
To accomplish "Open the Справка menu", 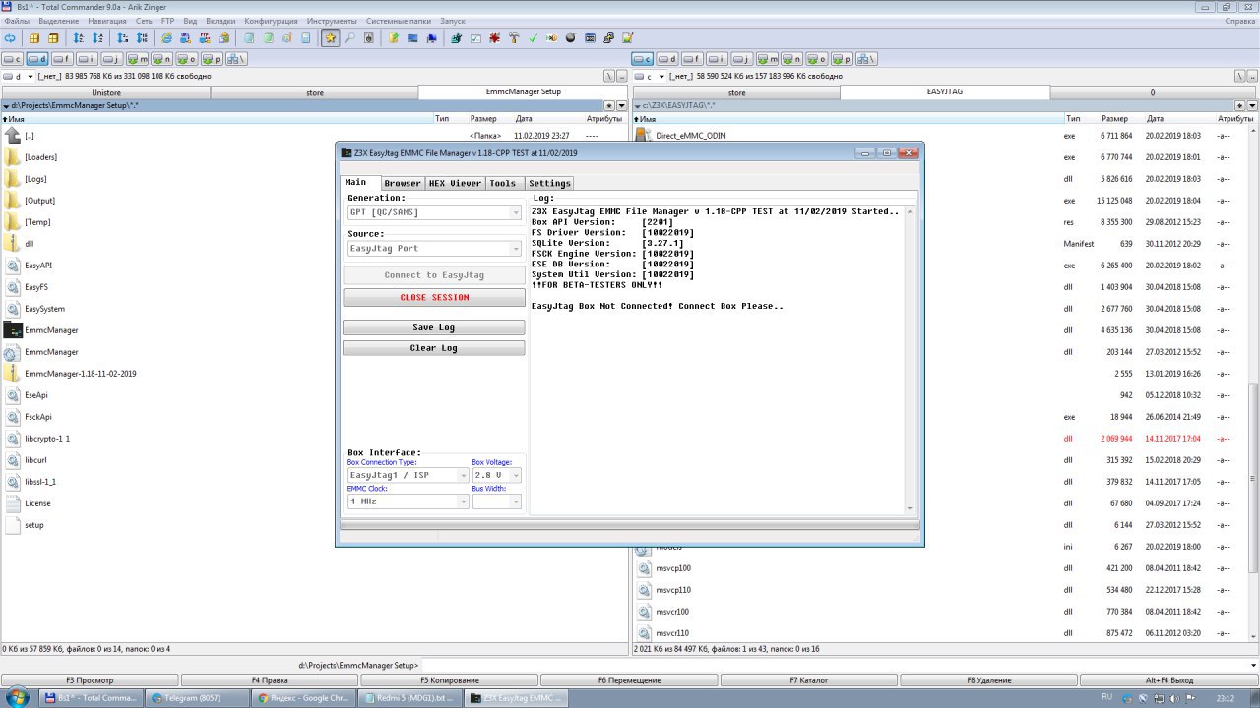I will (1239, 21).
